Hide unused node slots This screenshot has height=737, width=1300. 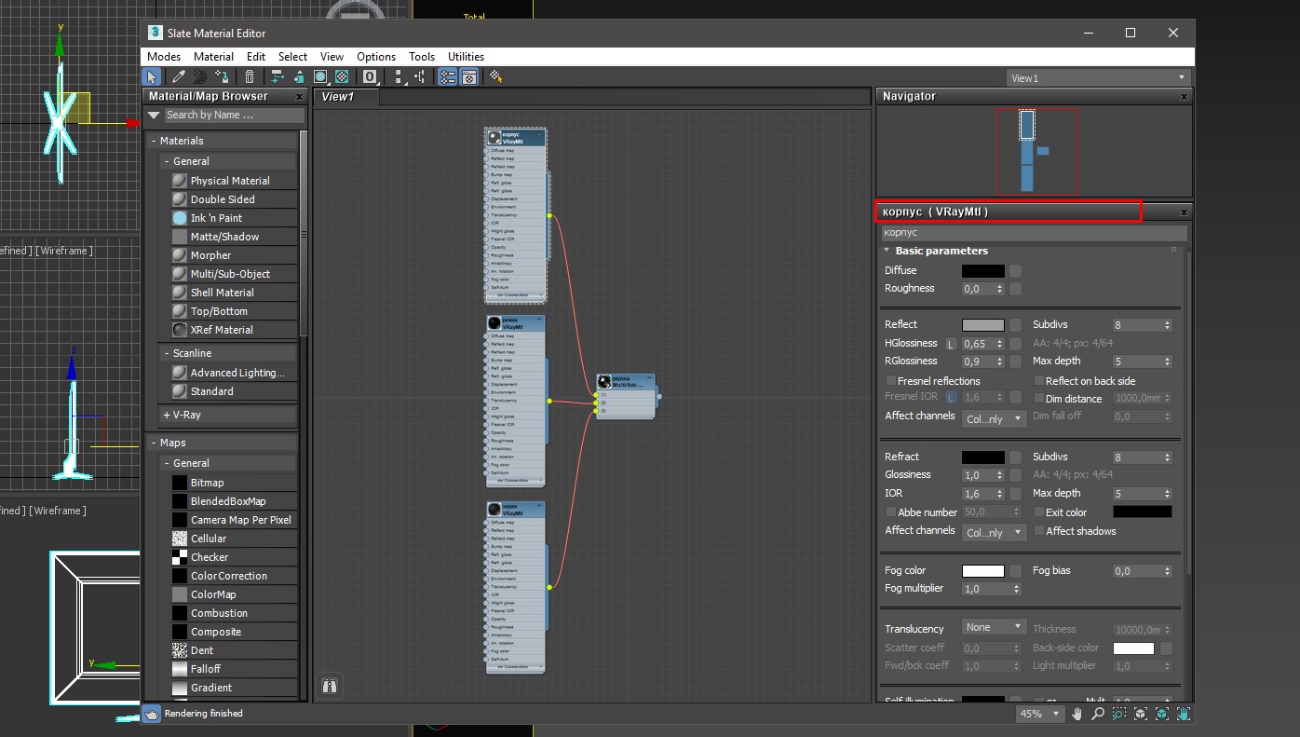tap(299, 77)
